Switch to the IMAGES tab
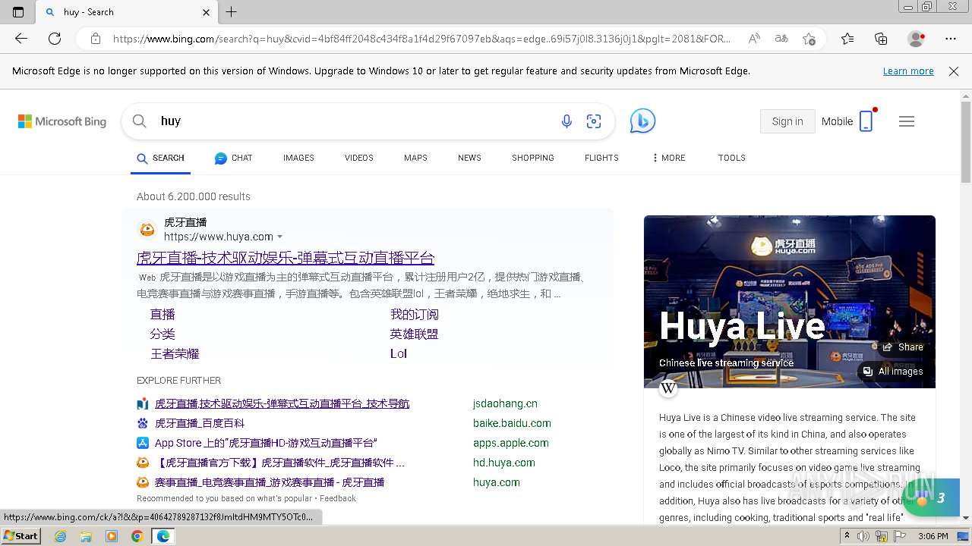972x546 pixels. pos(298,158)
